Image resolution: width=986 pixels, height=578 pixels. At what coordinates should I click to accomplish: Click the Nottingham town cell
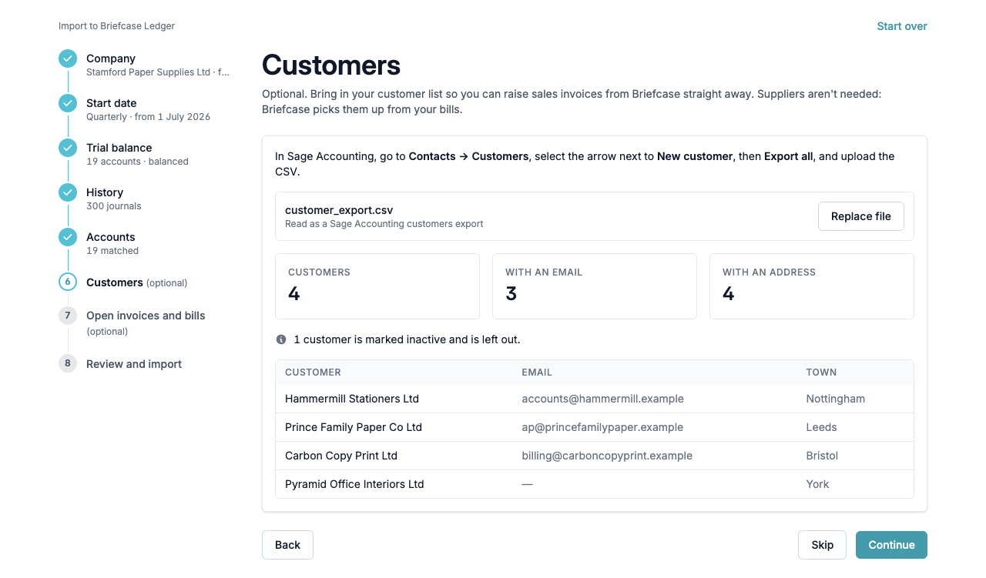(x=836, y=399)
